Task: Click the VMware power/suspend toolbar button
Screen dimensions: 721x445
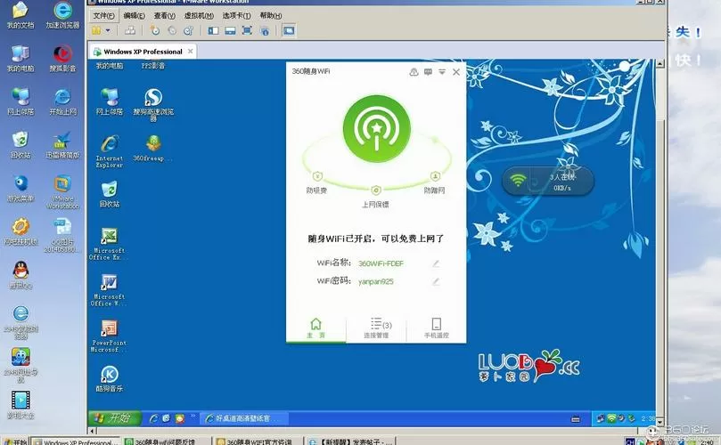Action: pyautogui.click(x=96, y=31)
